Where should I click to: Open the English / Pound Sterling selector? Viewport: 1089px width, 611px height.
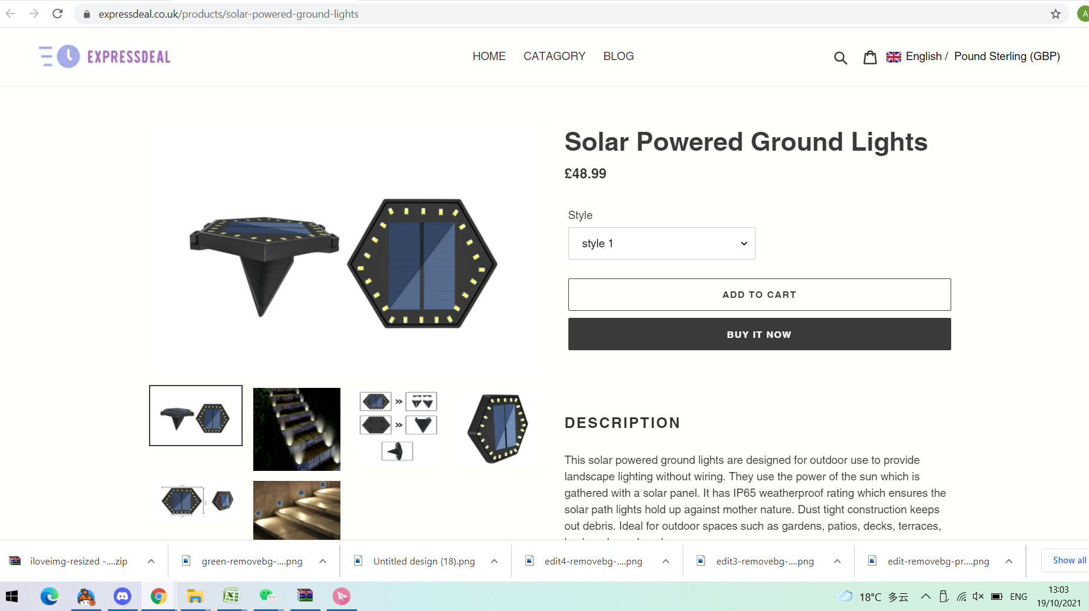click(973, 57)
